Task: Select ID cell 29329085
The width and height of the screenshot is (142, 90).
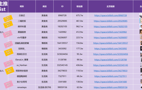Action: tap(62, 21)
